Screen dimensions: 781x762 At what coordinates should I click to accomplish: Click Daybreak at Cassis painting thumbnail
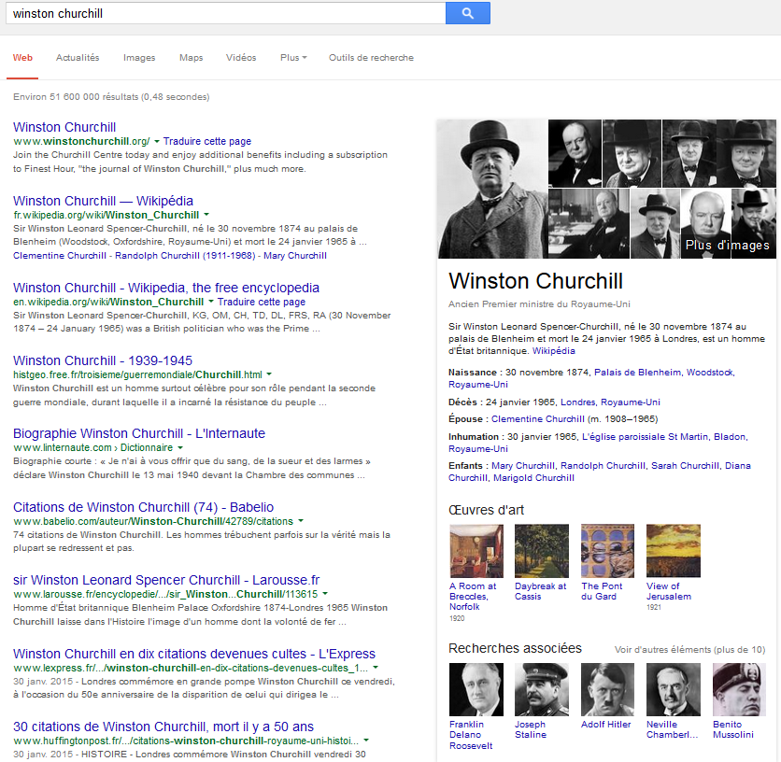(x=542, y=550)
